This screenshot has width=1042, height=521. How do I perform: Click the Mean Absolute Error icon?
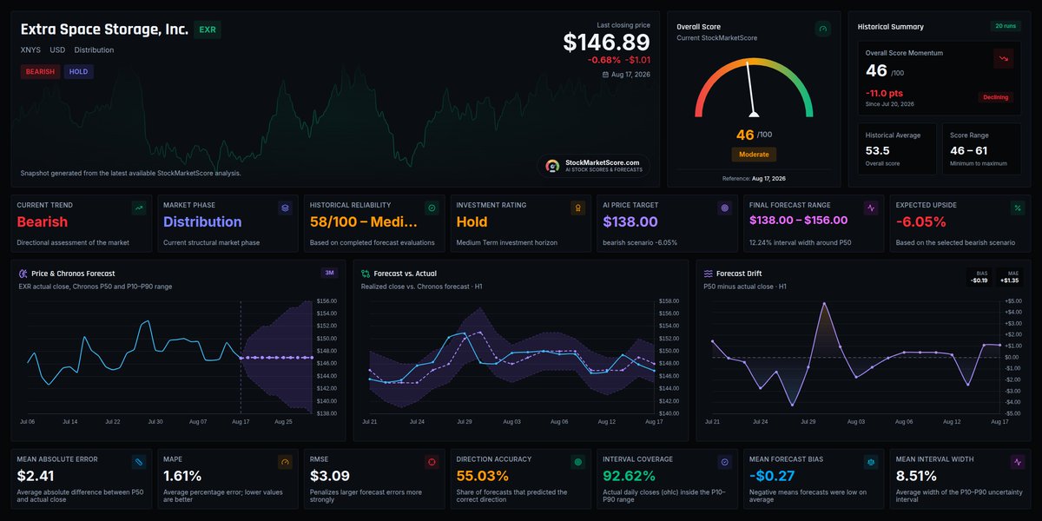point(138,462)
